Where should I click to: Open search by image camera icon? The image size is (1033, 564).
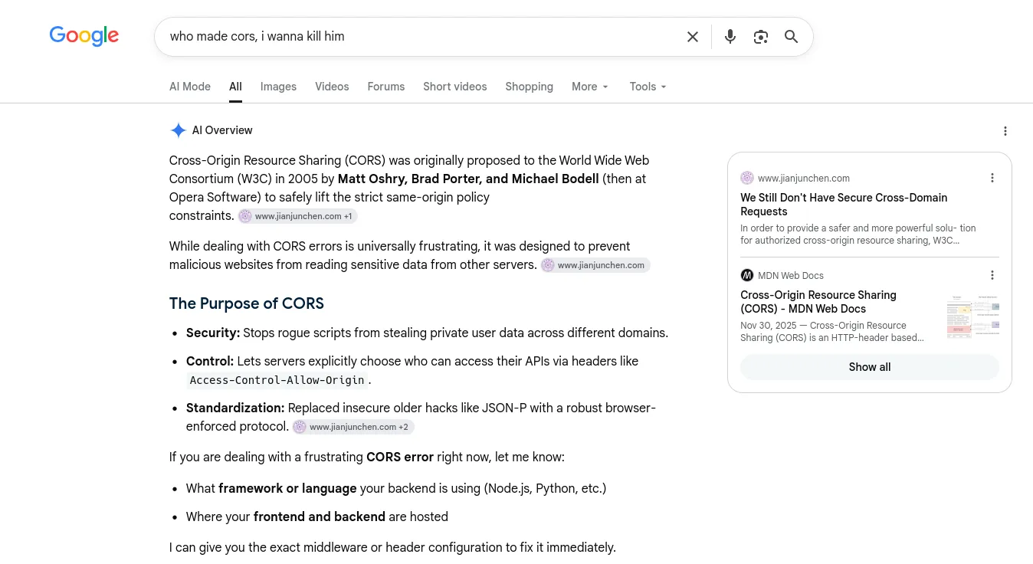761,37
